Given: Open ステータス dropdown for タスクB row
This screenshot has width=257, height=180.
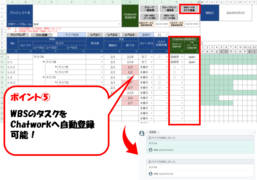Looking at the screenshot, I should [152, 62].
